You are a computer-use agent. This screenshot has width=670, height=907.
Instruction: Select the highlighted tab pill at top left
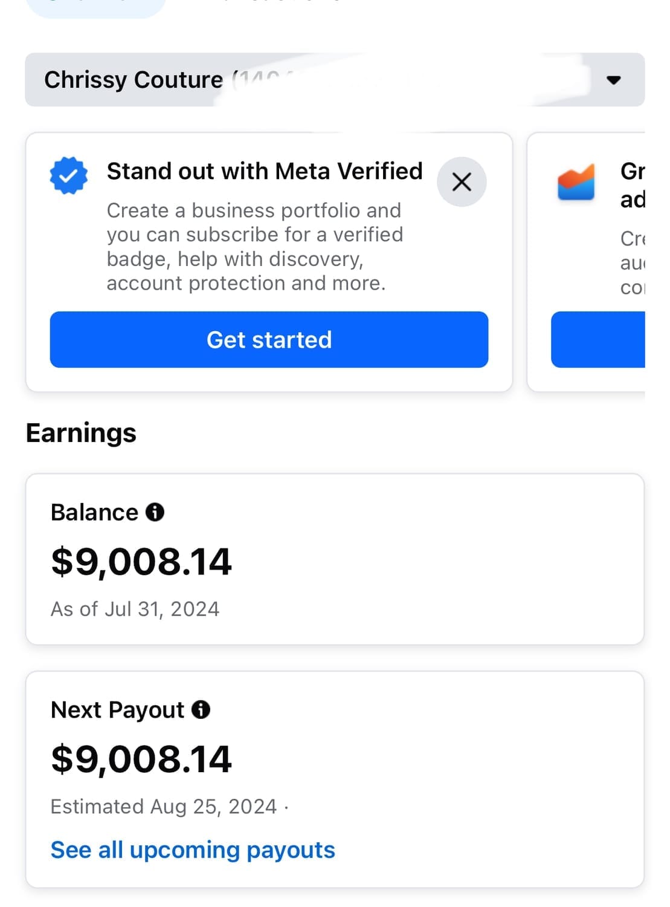95,6
